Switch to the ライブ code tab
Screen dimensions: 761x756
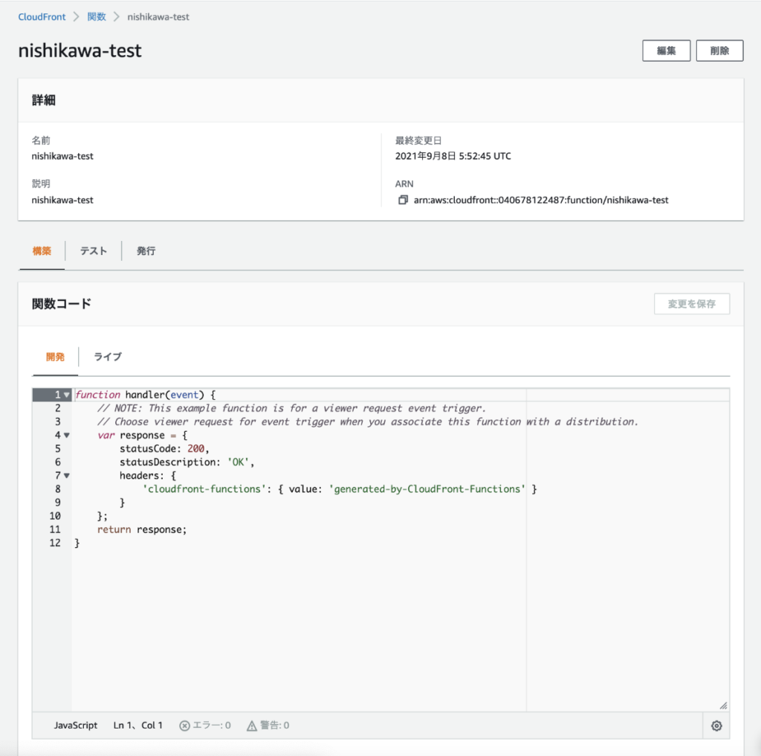[x=107, y=356]
